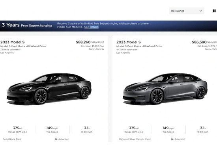Open the silver Model S car image
Viewport: 217px width, 149px height.
pos(165,88)
